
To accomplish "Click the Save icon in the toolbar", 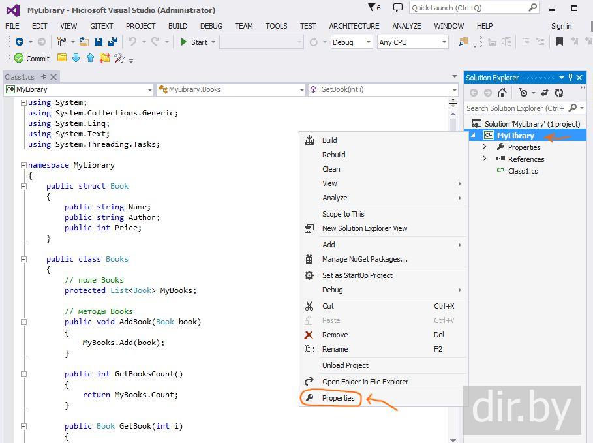I will coord(99,42).
